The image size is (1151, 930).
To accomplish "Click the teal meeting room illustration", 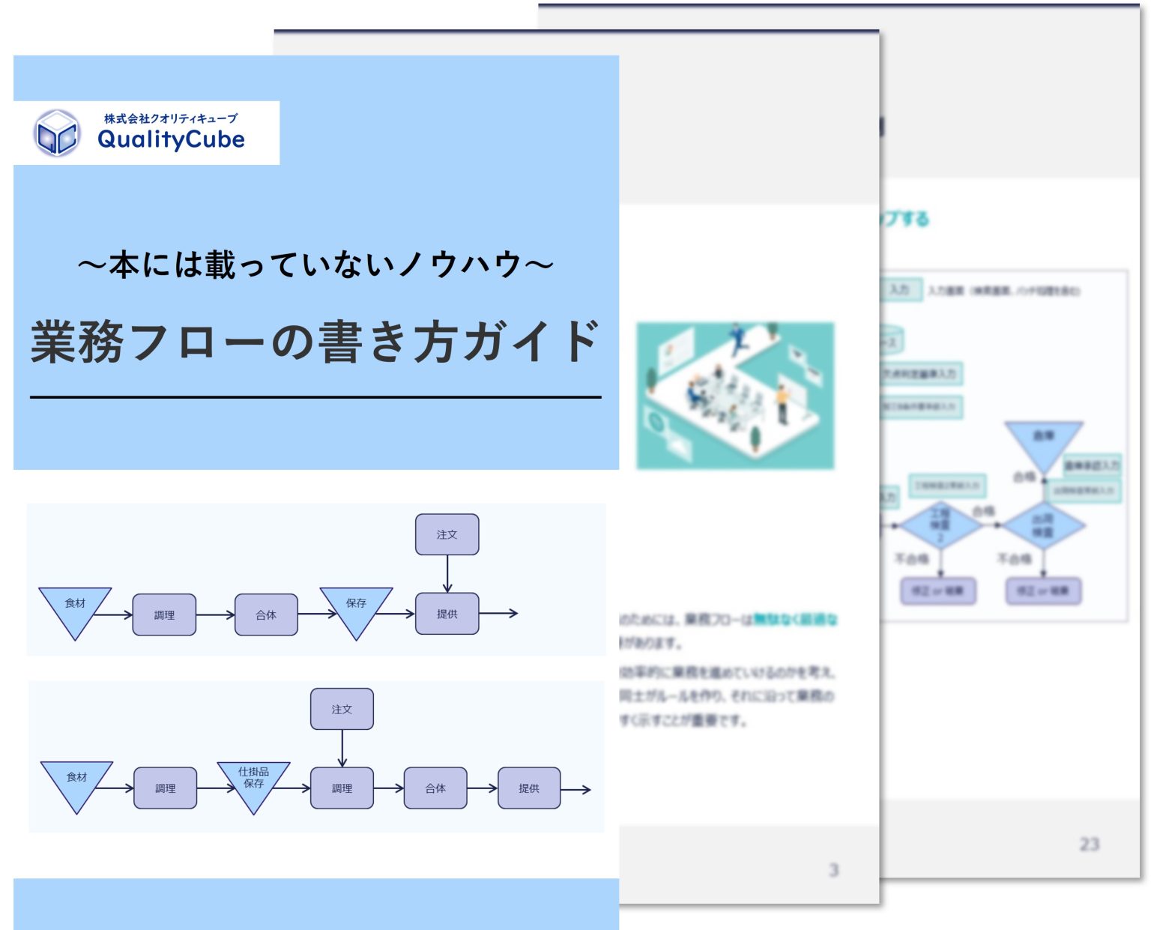I will 735,396.
